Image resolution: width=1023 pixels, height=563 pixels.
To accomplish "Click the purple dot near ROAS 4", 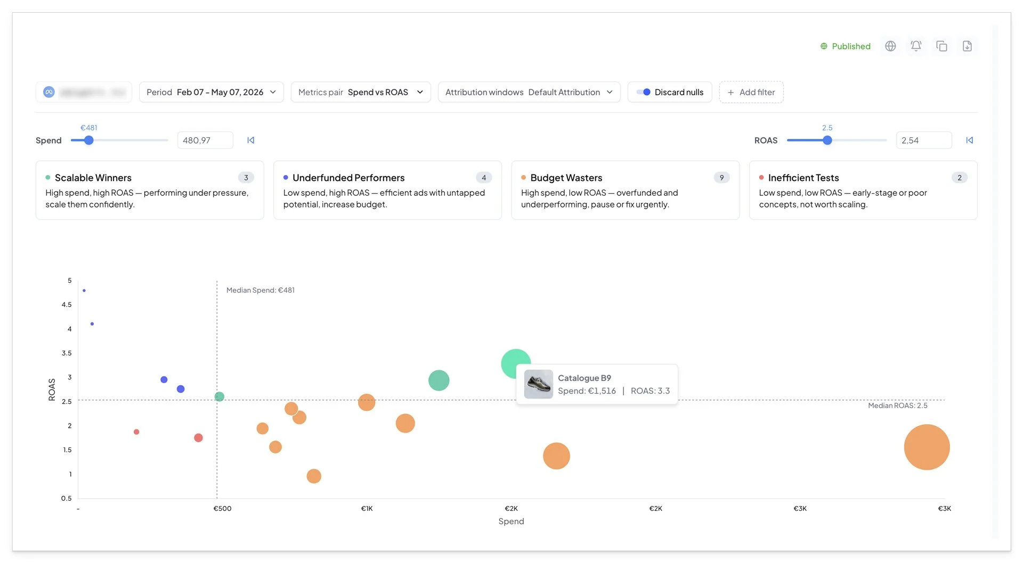I will pyautogui.click(x=92, y=324).
